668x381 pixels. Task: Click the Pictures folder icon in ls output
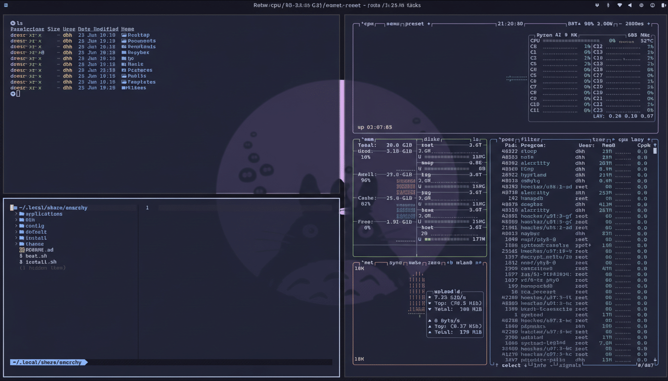(x=123, y=70)
